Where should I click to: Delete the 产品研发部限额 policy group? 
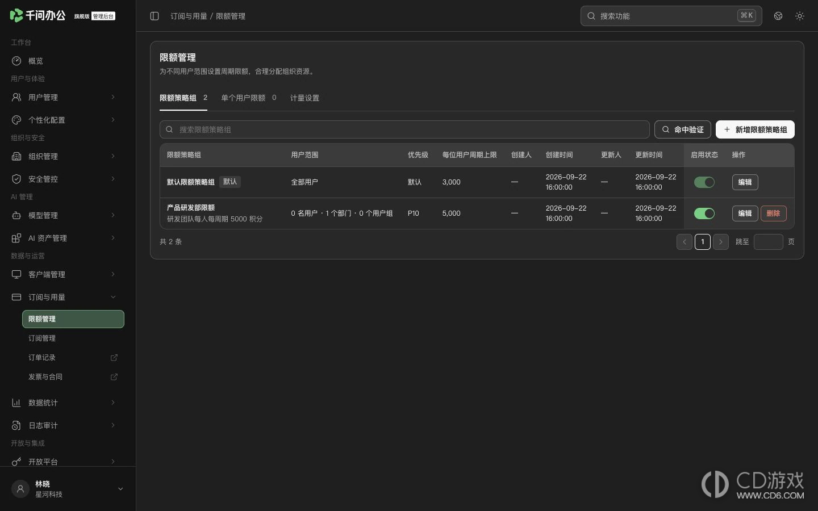pyautogui.click(x=773, y=213)
